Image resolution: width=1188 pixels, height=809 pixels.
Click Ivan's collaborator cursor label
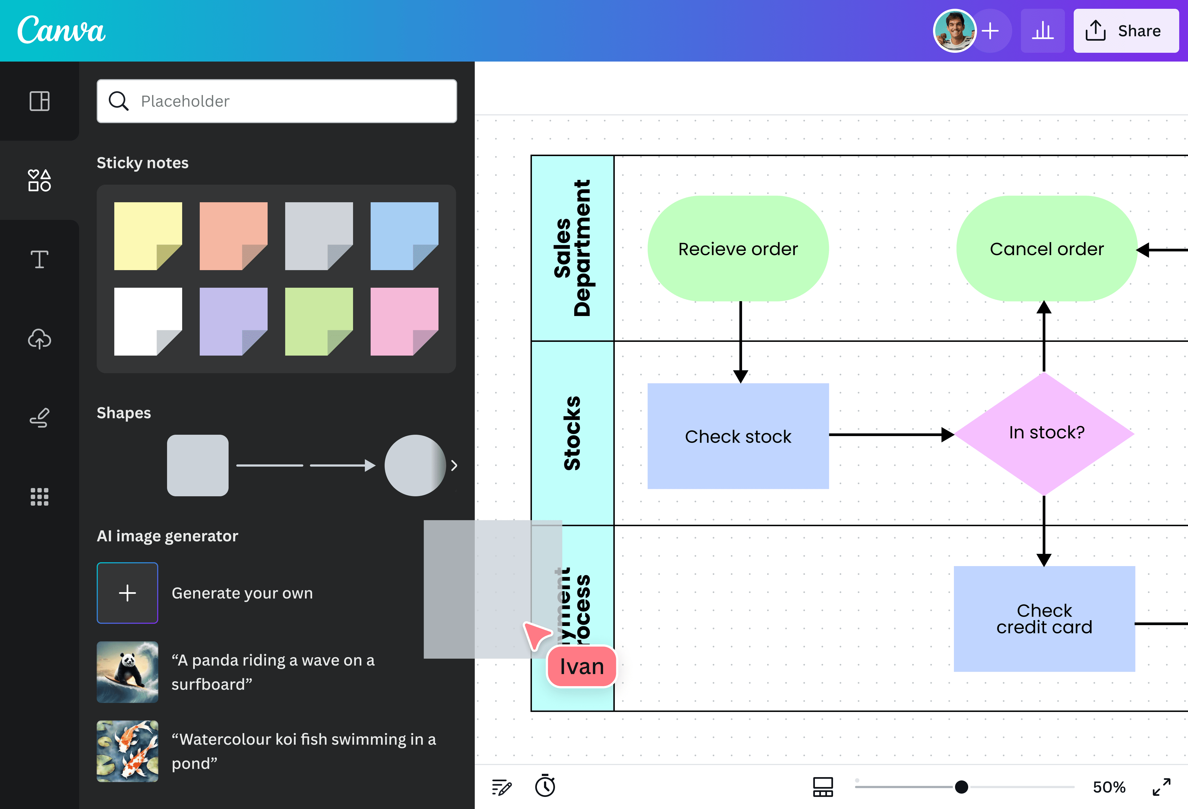point(581,666)
